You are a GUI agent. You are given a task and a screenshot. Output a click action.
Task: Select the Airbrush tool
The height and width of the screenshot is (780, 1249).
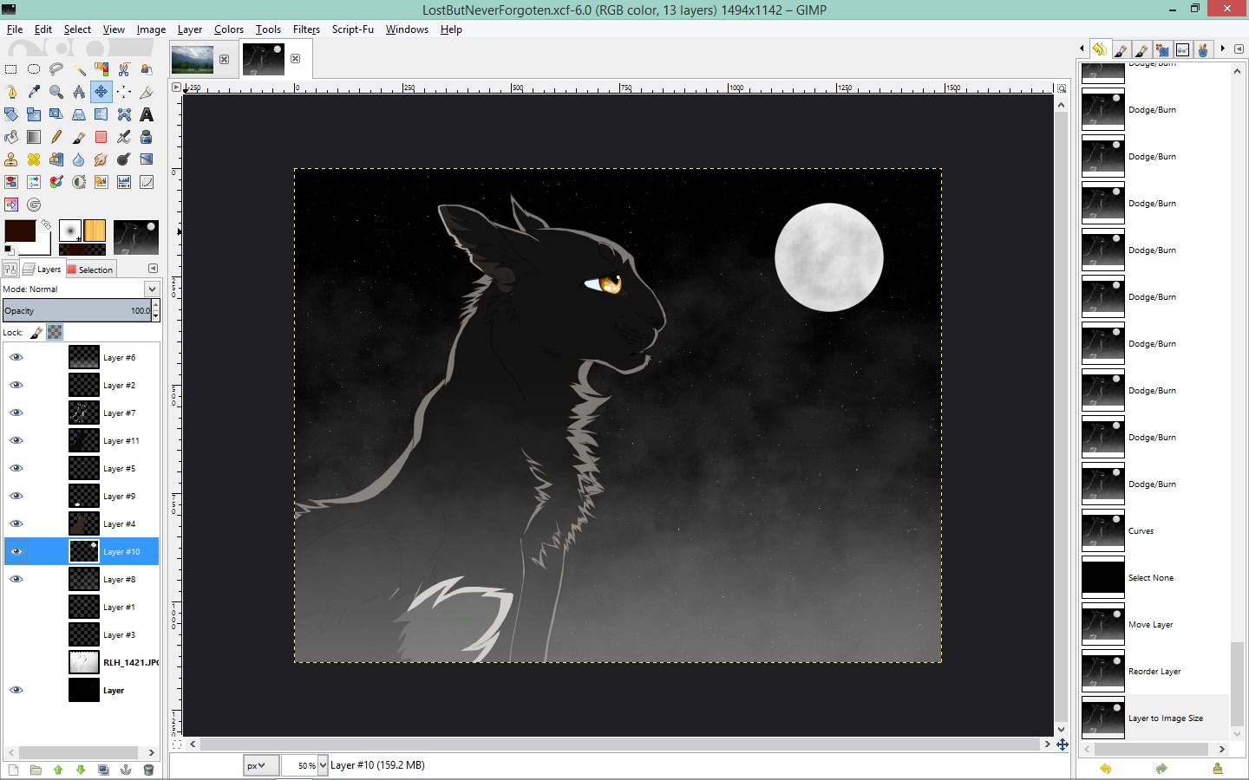tap(124, 137)
